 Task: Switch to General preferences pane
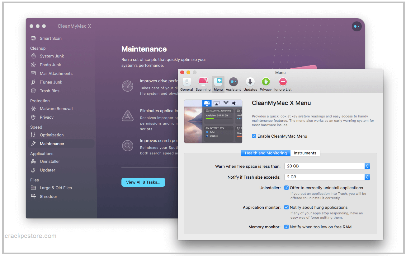pos(186,84)
